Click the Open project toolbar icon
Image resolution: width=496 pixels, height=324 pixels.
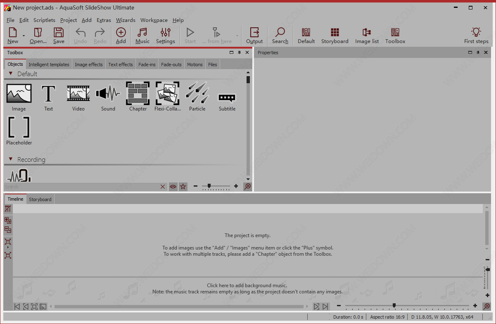pos(38,36)
